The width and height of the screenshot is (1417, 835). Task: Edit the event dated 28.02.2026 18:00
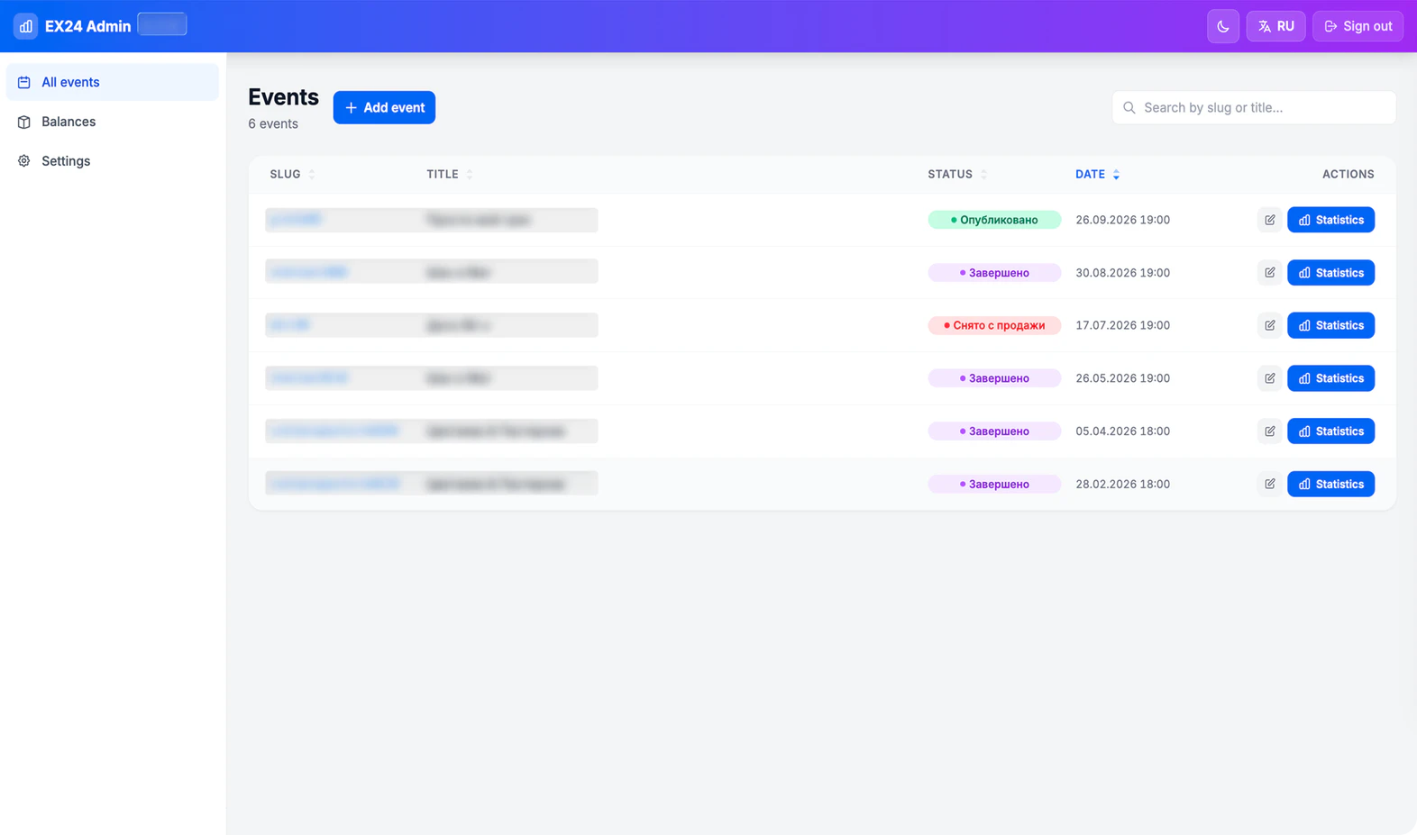(x=1269, y=485)
